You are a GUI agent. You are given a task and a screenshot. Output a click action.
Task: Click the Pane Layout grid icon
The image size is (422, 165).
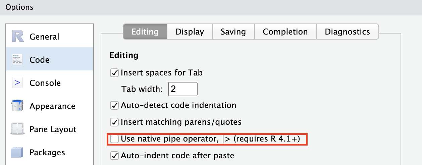click(17, 129)
